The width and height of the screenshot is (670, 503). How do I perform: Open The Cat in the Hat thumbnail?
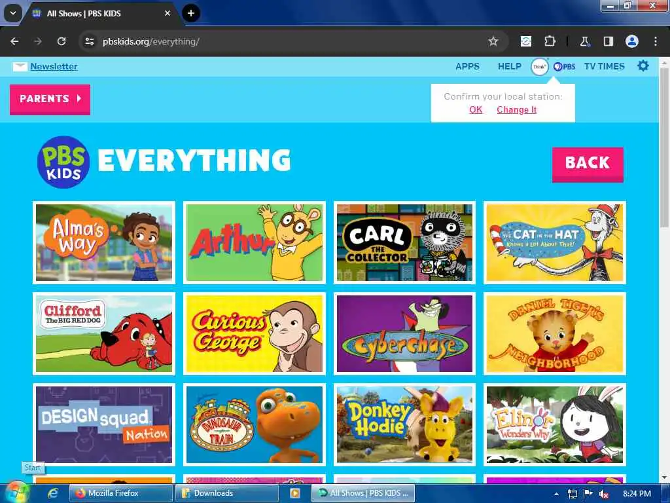pos(555,242)
